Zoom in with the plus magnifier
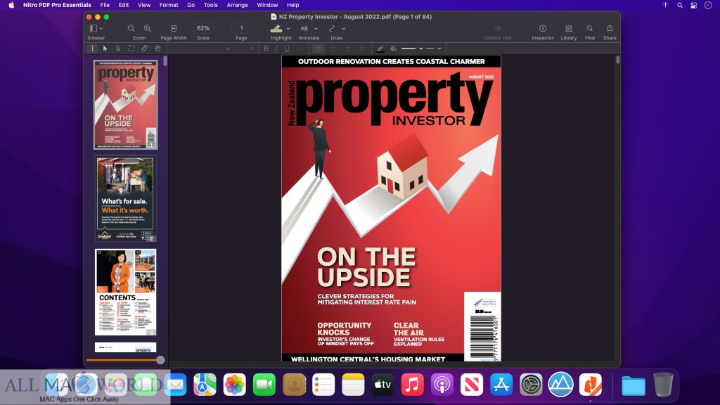Viewport: 720px width, 405px height. coord(147,28)
